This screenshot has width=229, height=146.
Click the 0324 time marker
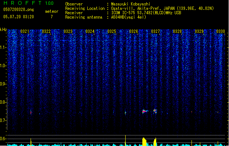[90, 31]
